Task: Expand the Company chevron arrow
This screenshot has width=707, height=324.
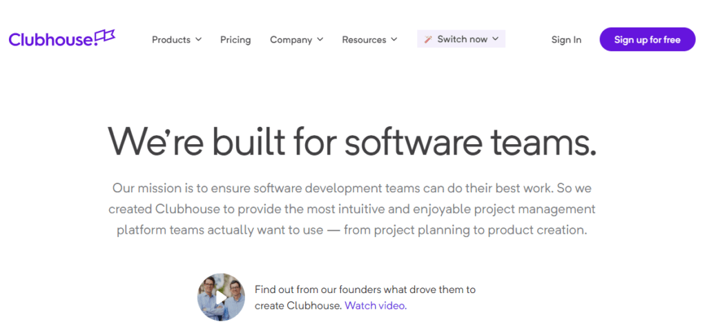Action: click(320, 39)
